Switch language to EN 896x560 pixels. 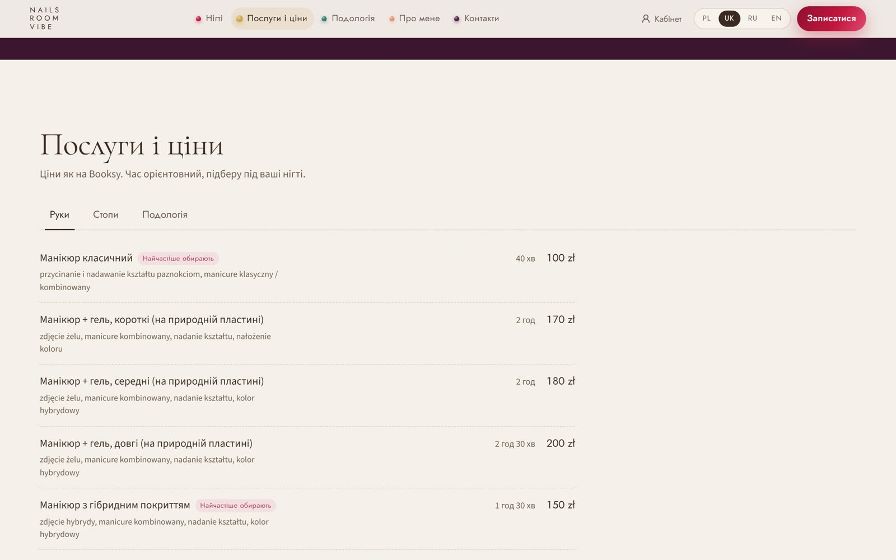pyautogui.click(x=776, y=18)
